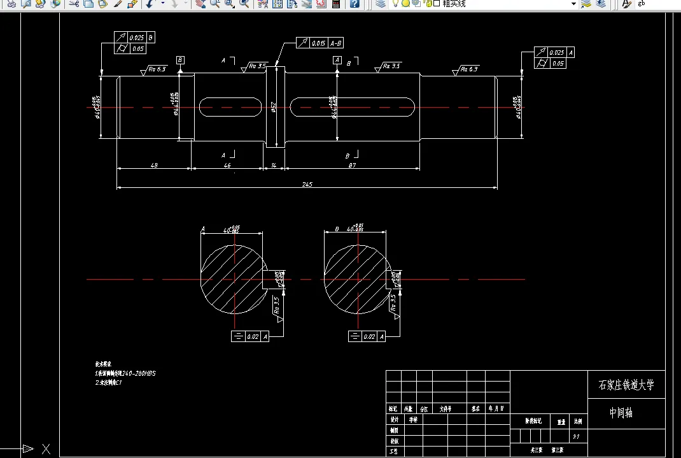Click the Publish icon

click(40, 3)
